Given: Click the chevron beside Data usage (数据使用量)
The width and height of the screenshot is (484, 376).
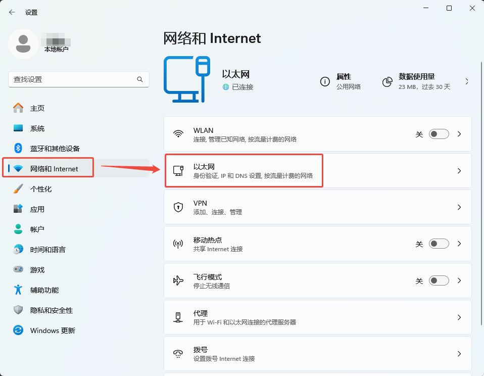Looking at the screenshot, I should pyautogui.click(x=467, y=81).
